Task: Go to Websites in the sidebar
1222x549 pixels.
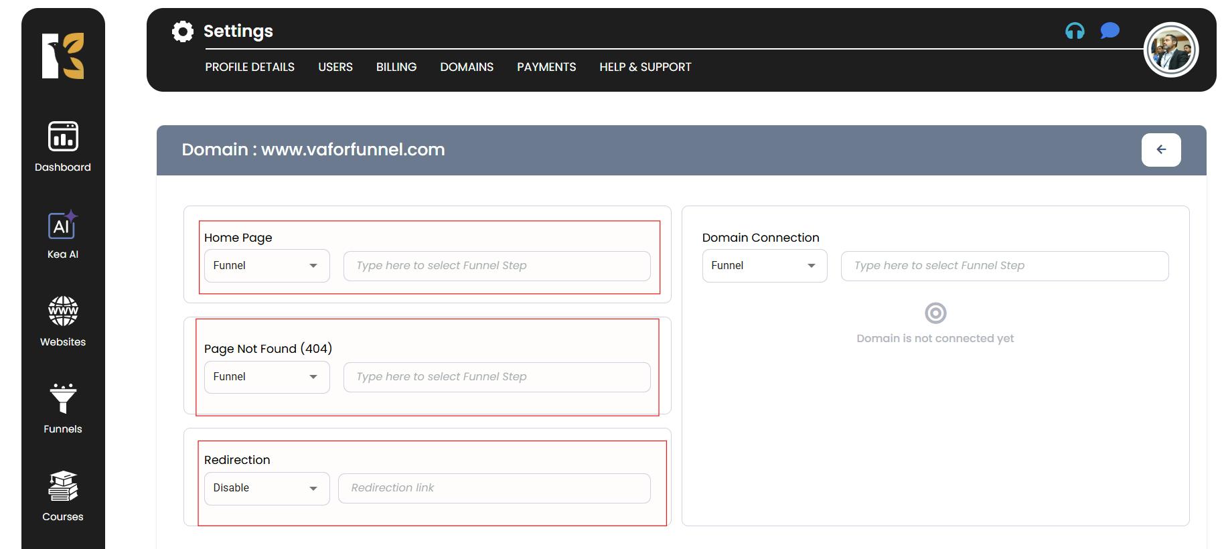Action: 63,311
